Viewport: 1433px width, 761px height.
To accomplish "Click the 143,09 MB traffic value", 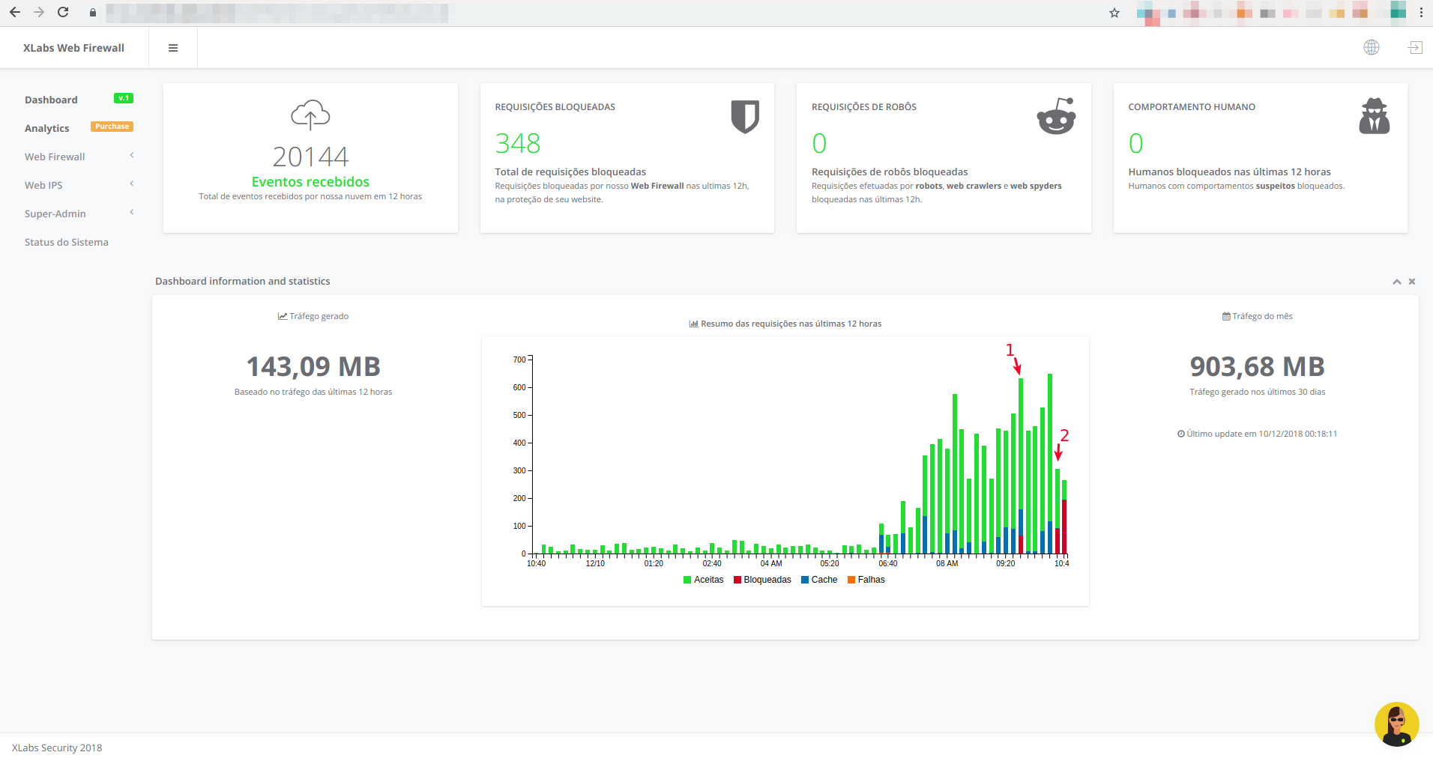I will click(313, 366).
